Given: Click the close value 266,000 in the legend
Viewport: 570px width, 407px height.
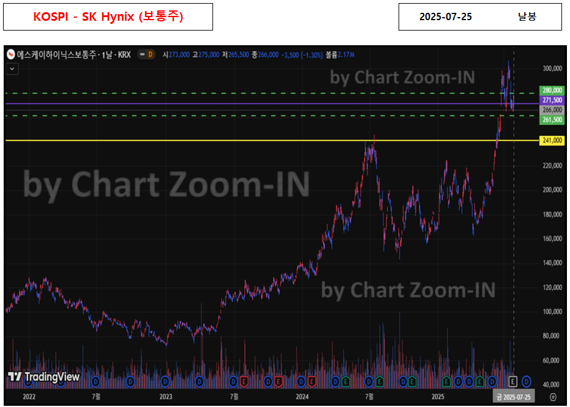Looking at the screenshot, I should 268,54.
